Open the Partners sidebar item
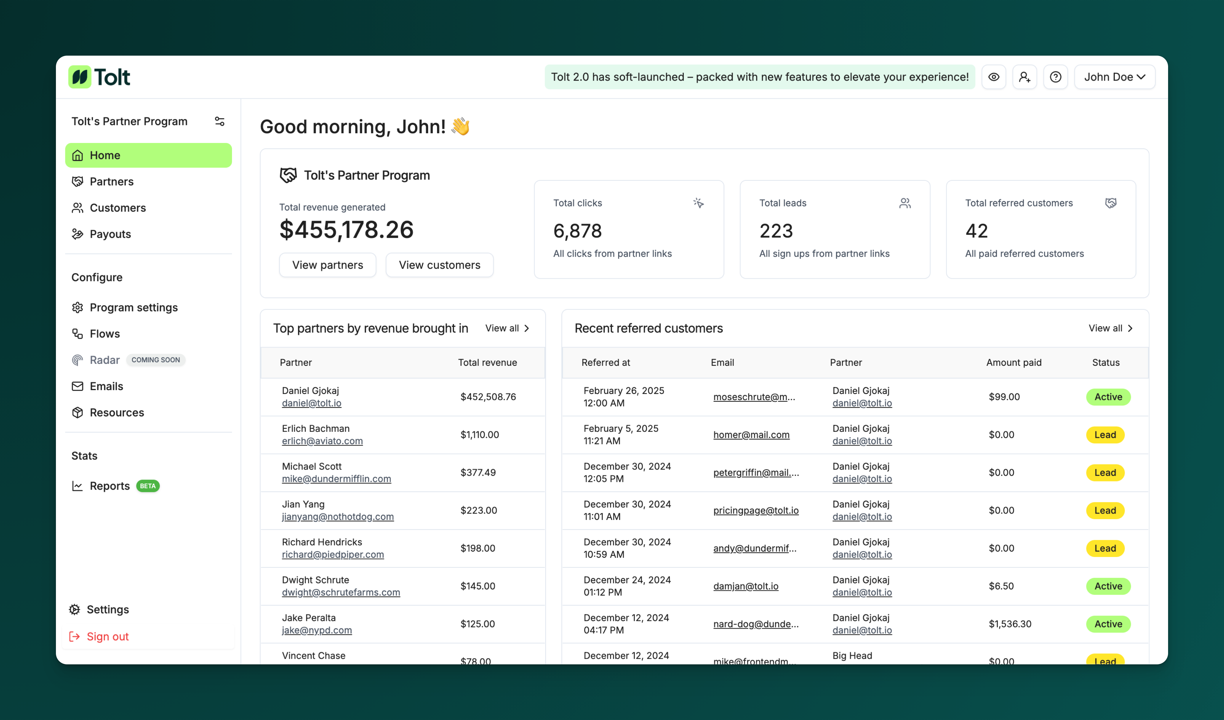 click(x=111, y=181)
